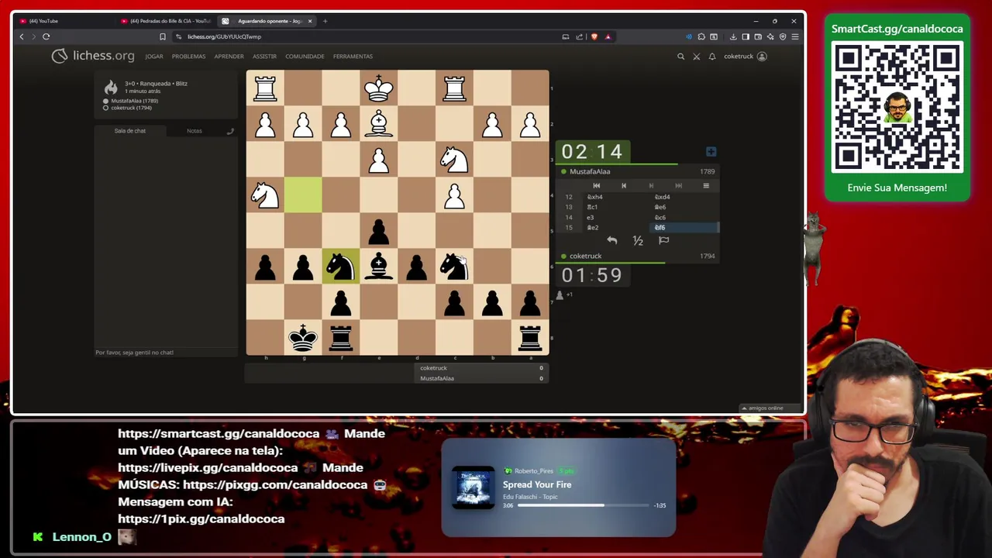Open the PROBLEMAS menu

[x=188, y=57]
